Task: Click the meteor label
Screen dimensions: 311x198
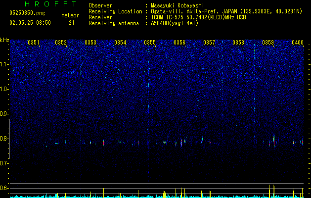Action: pyautogui.click(x=70, y=15)
